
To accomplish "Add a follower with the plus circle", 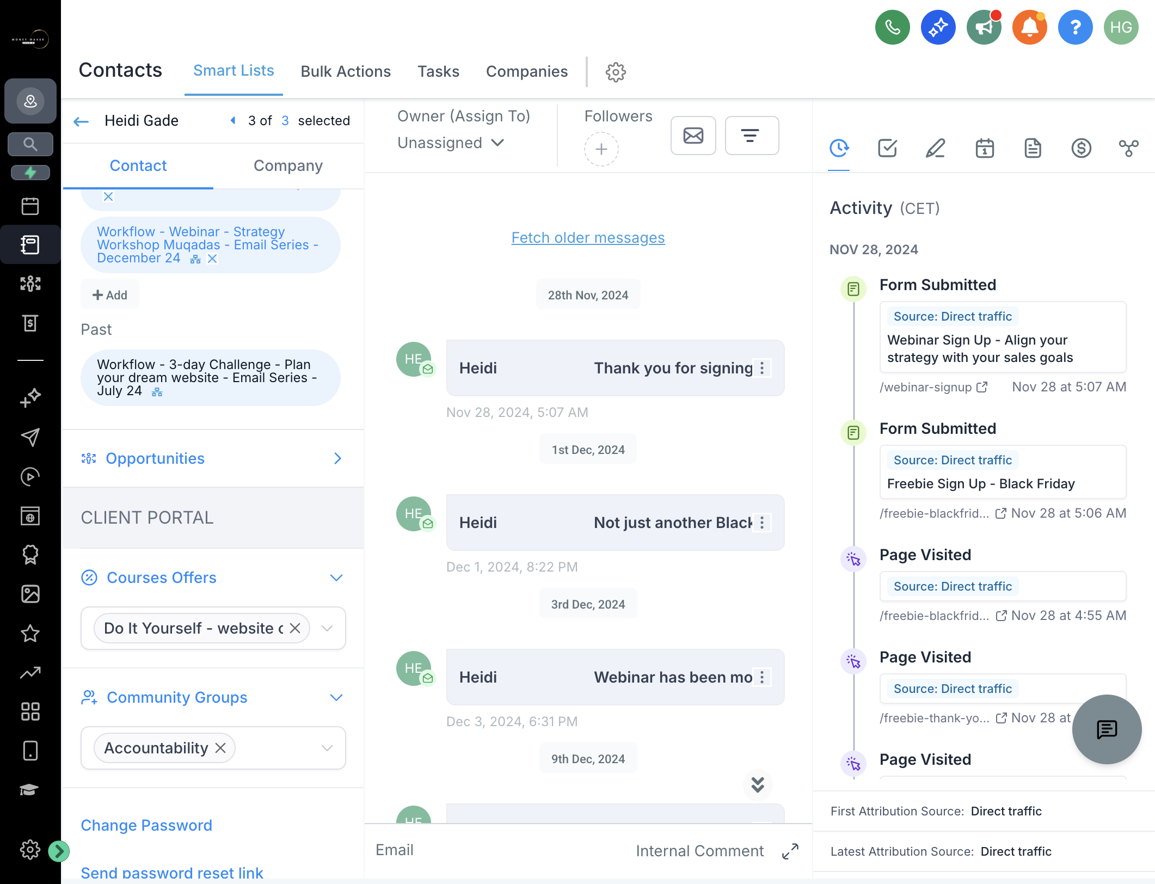I will pos(601,149).
